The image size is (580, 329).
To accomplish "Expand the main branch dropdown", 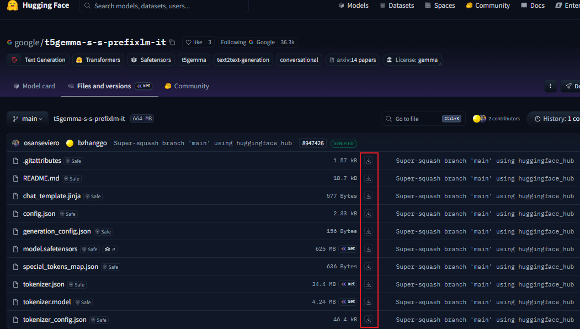I will pyautogui.click(x=28, y=119).
